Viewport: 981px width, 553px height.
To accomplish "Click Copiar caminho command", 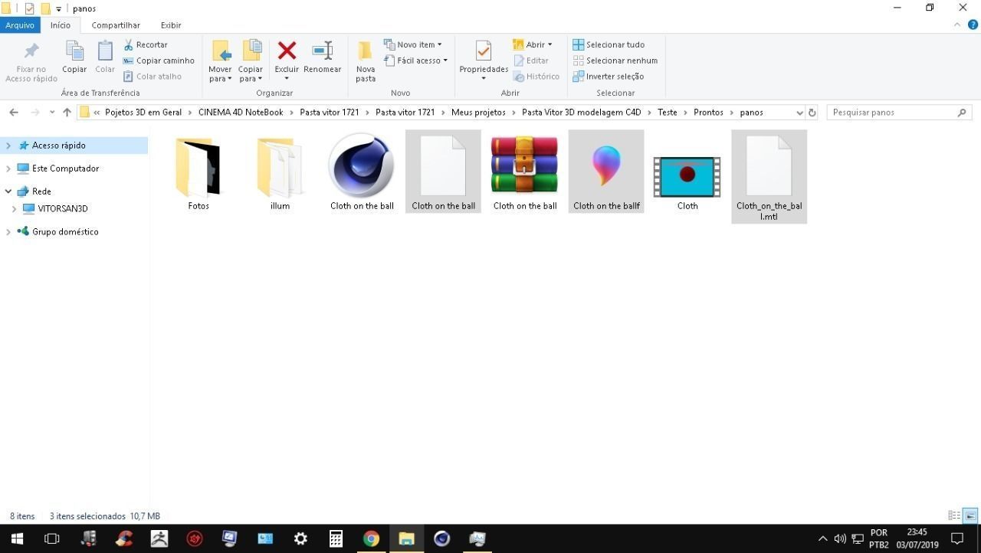I will (x=159, y=61).
